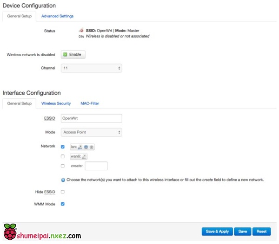
Task: Uncheck the lan network checkbox
Action: pos(63,147)
